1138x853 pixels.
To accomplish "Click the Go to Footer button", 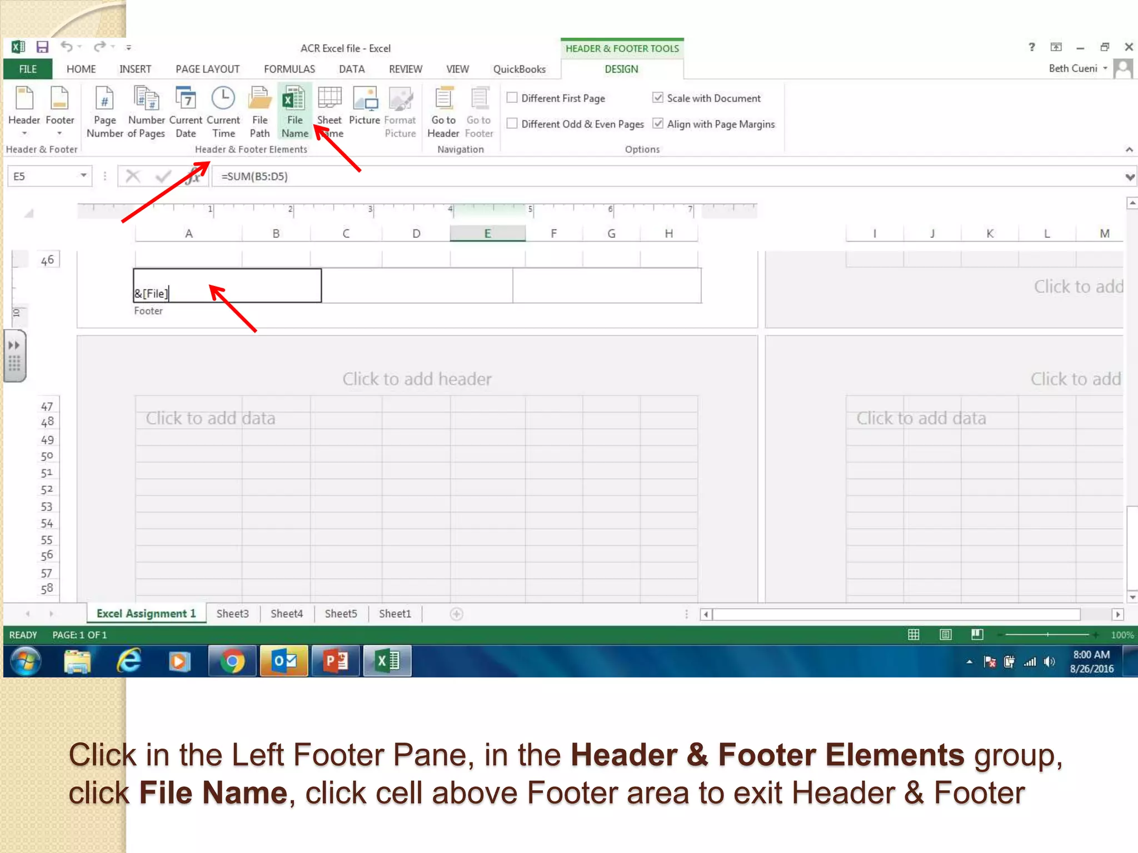I will [x=479, y=112].
